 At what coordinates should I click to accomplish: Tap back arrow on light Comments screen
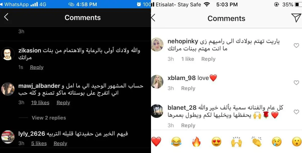pyautogui.click(x=153, y=18)
